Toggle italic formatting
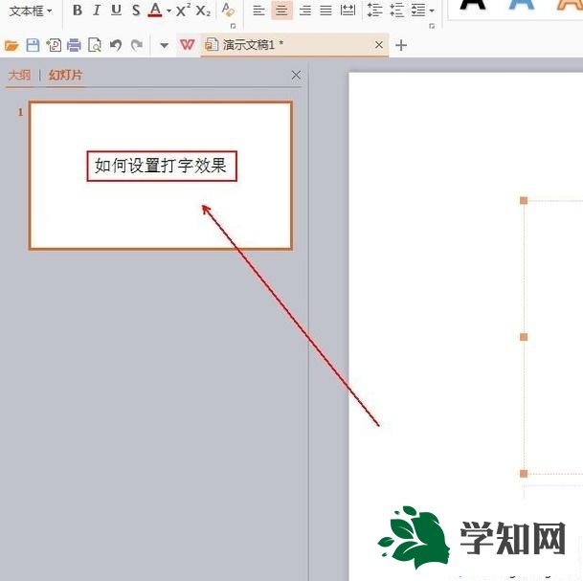The image size is (583, 581). tap(97, 10)
